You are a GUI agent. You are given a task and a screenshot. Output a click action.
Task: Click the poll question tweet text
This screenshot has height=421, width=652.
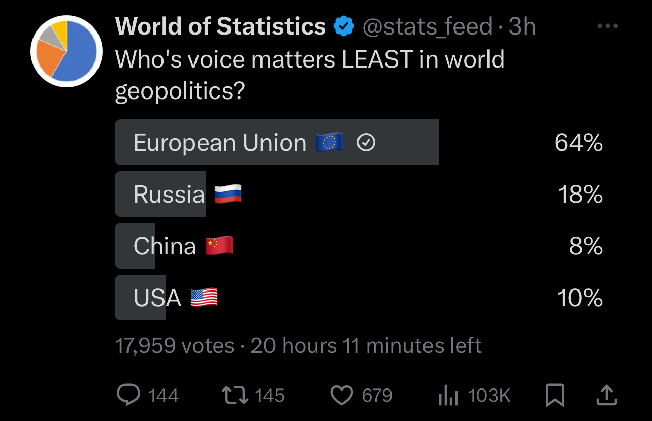pos(310,75)
